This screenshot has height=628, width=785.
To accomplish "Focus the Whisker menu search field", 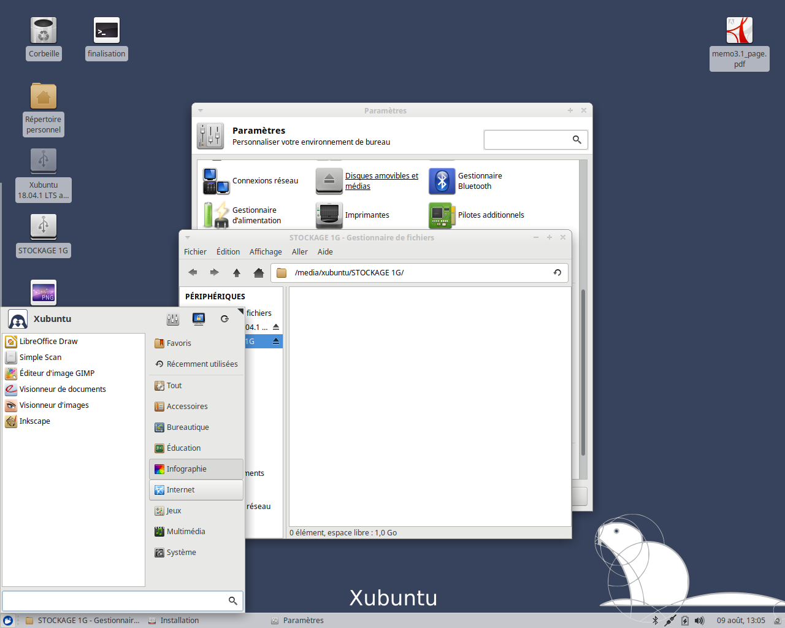I will pos(123,600).
